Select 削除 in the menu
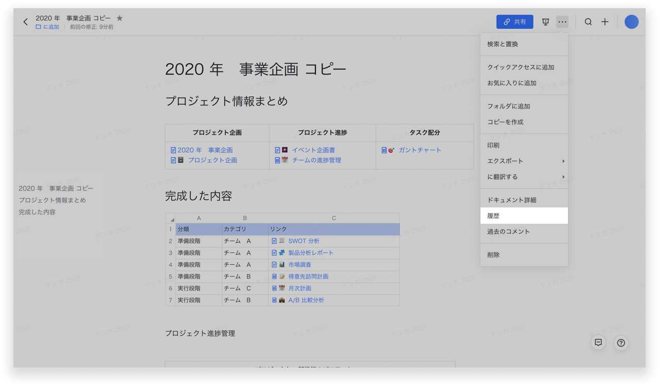This screenshot has height=386, width=659. click(x=524, y=255)
